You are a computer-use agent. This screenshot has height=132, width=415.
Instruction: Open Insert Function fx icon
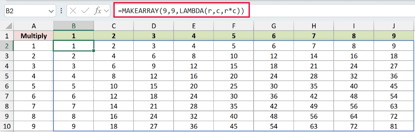click(x=98, y=11)
